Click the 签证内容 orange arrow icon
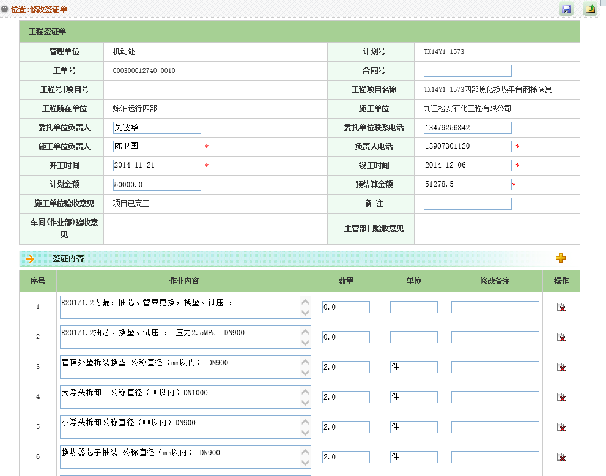The width and height of the screenshot is (606, 476). 30,259
